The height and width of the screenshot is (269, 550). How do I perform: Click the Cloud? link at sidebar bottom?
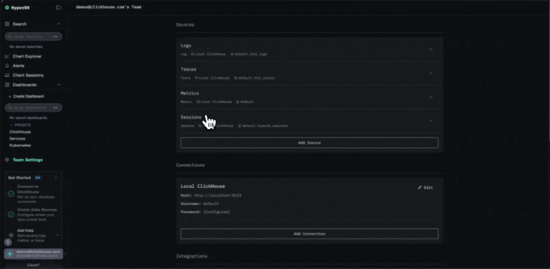33,265
